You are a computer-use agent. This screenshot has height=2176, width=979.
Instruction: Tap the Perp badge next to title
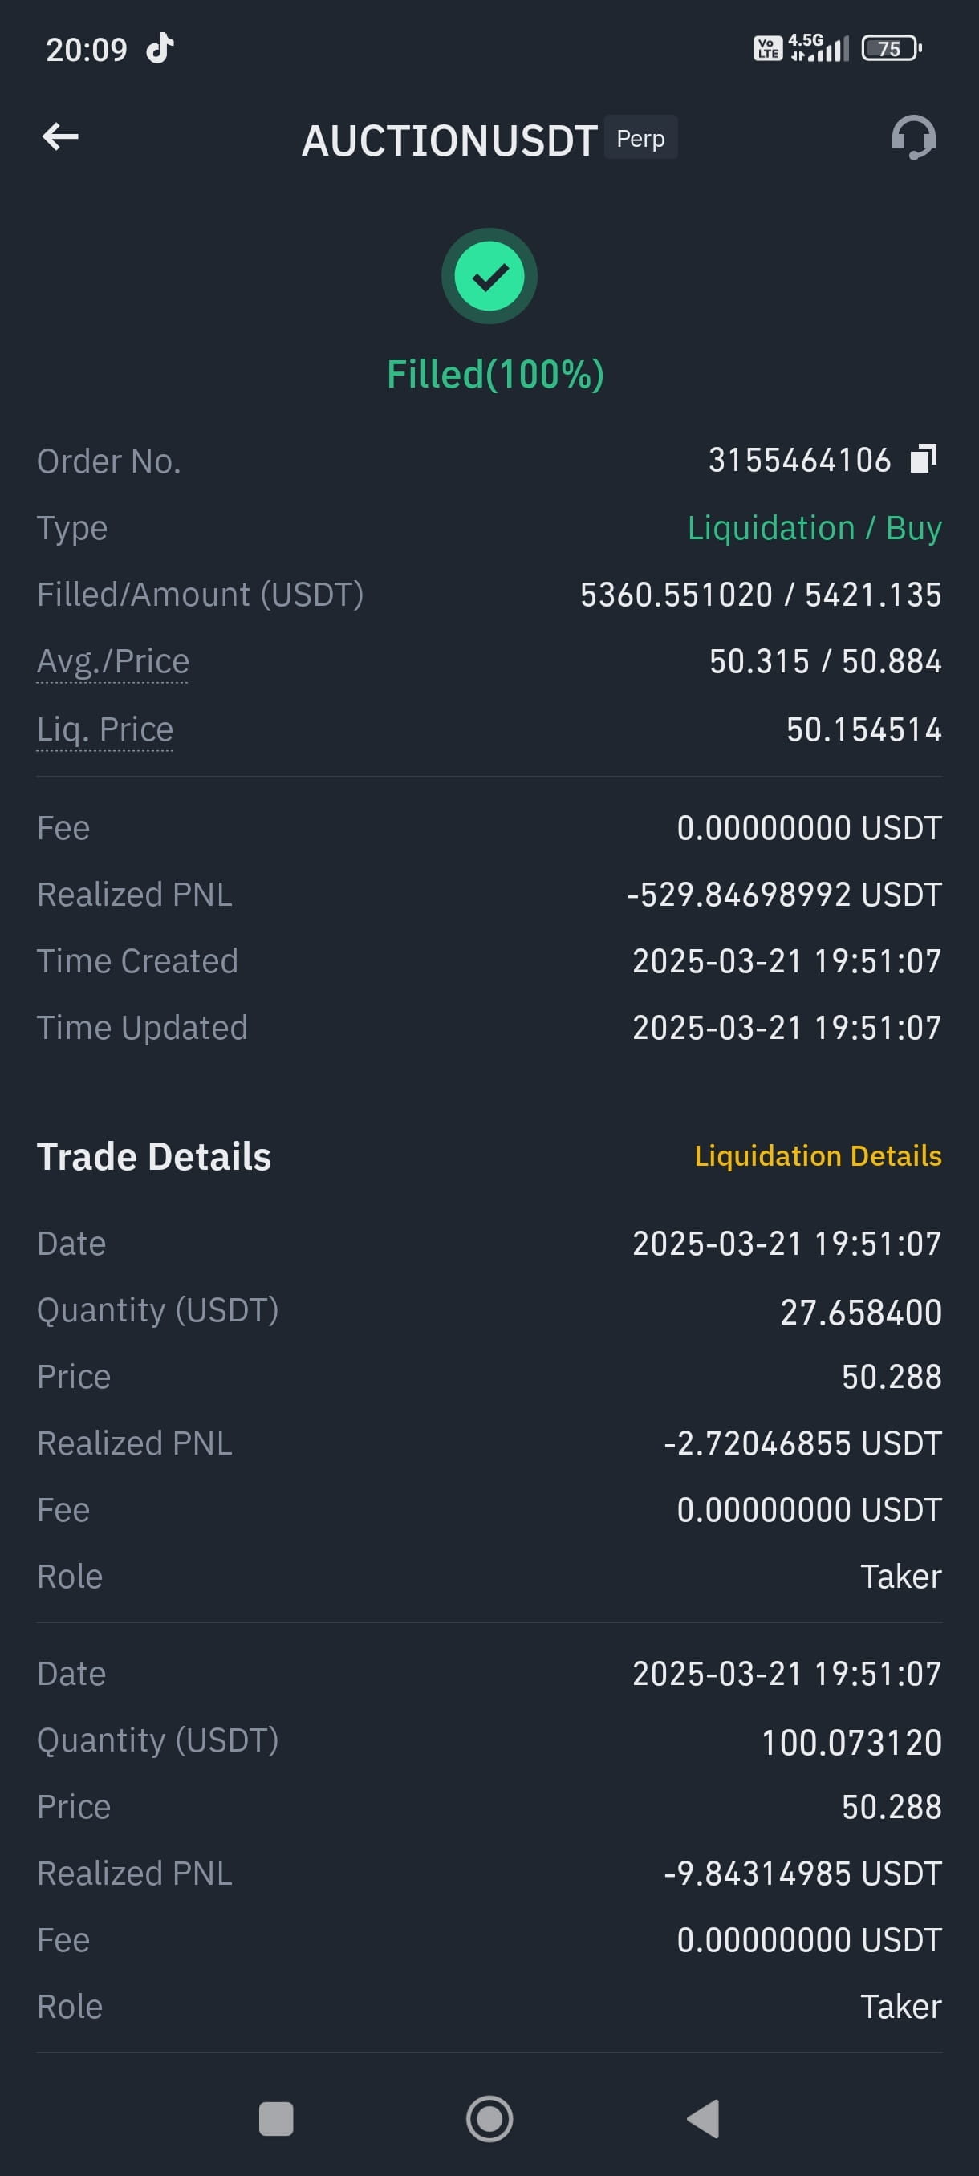[640, 138]
